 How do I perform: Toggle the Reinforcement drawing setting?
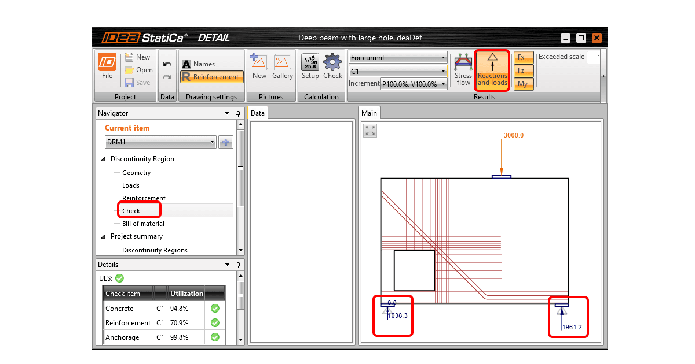click(211, 77)
